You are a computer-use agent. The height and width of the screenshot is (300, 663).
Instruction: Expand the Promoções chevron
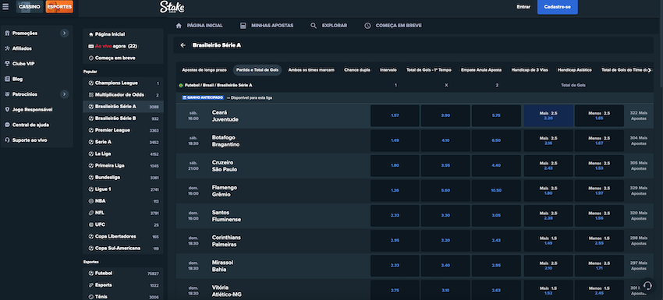64,33
